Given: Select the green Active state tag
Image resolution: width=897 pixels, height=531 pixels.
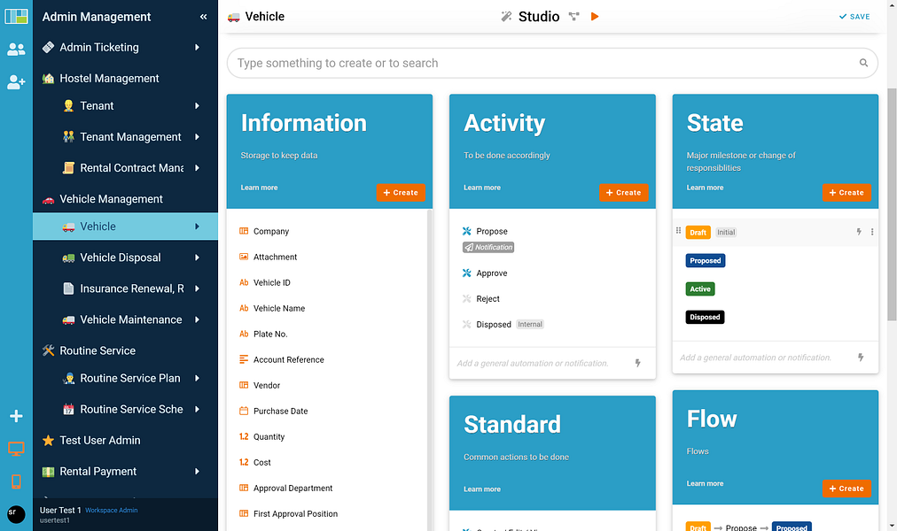Looking at the screenshot, I should [700, 289].
